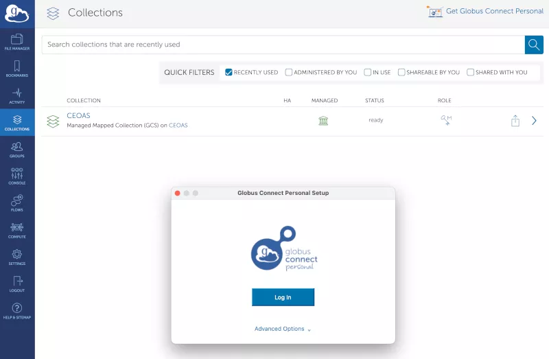This screenshot has height=359, width=549.
Task: Click the ROLE column header
Action: pyautogui.click(x=444, y=100)
